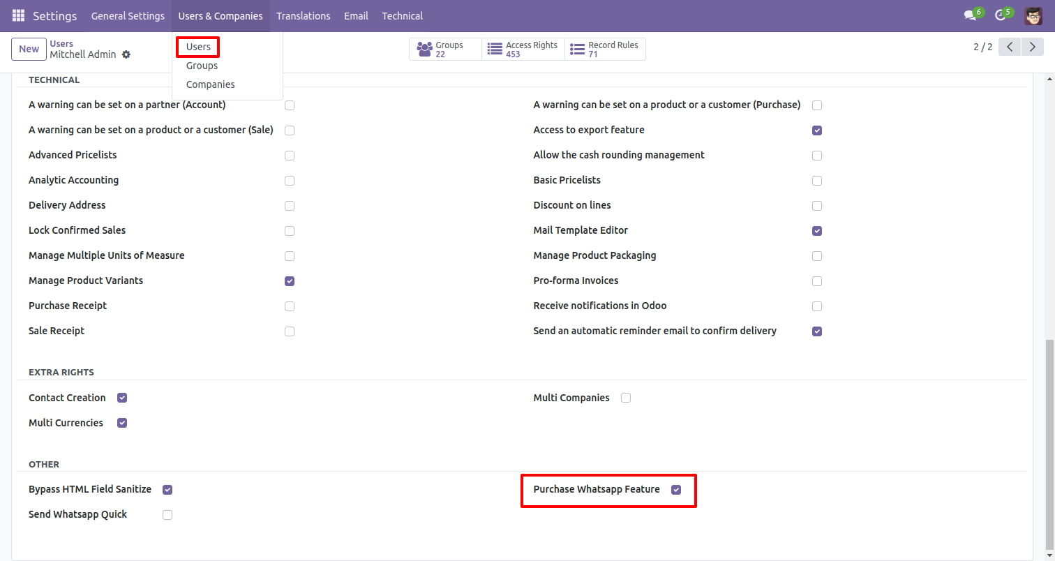Viewport: 1055px width, 561px height.
Task: Enable warning on a partner (Account)
Action: pyautogui.click(x=290, y=105)
